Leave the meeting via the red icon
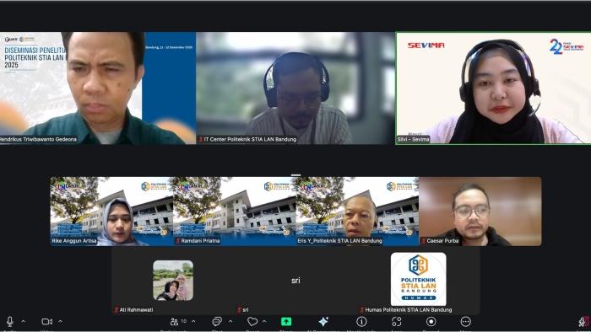Viewport: 591px width, 332px height. (x=585, y=322)
